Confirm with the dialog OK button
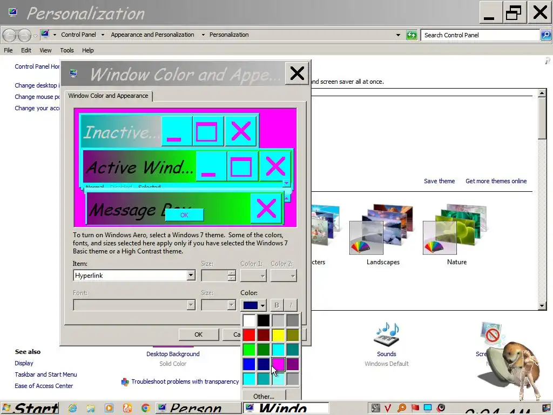The height and width of the screenshot is (415, 553). coord(199,334)
